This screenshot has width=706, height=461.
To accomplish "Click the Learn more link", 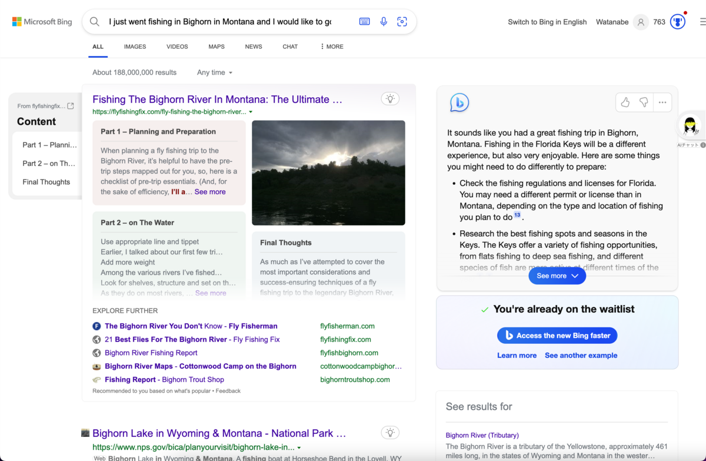I will coord(517,356).
